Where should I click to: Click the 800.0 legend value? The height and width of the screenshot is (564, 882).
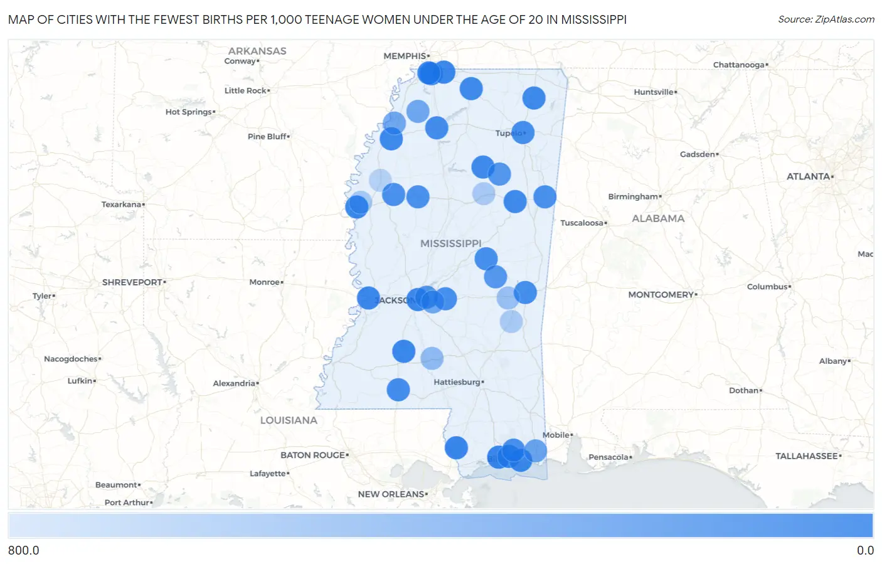point(24,550)
